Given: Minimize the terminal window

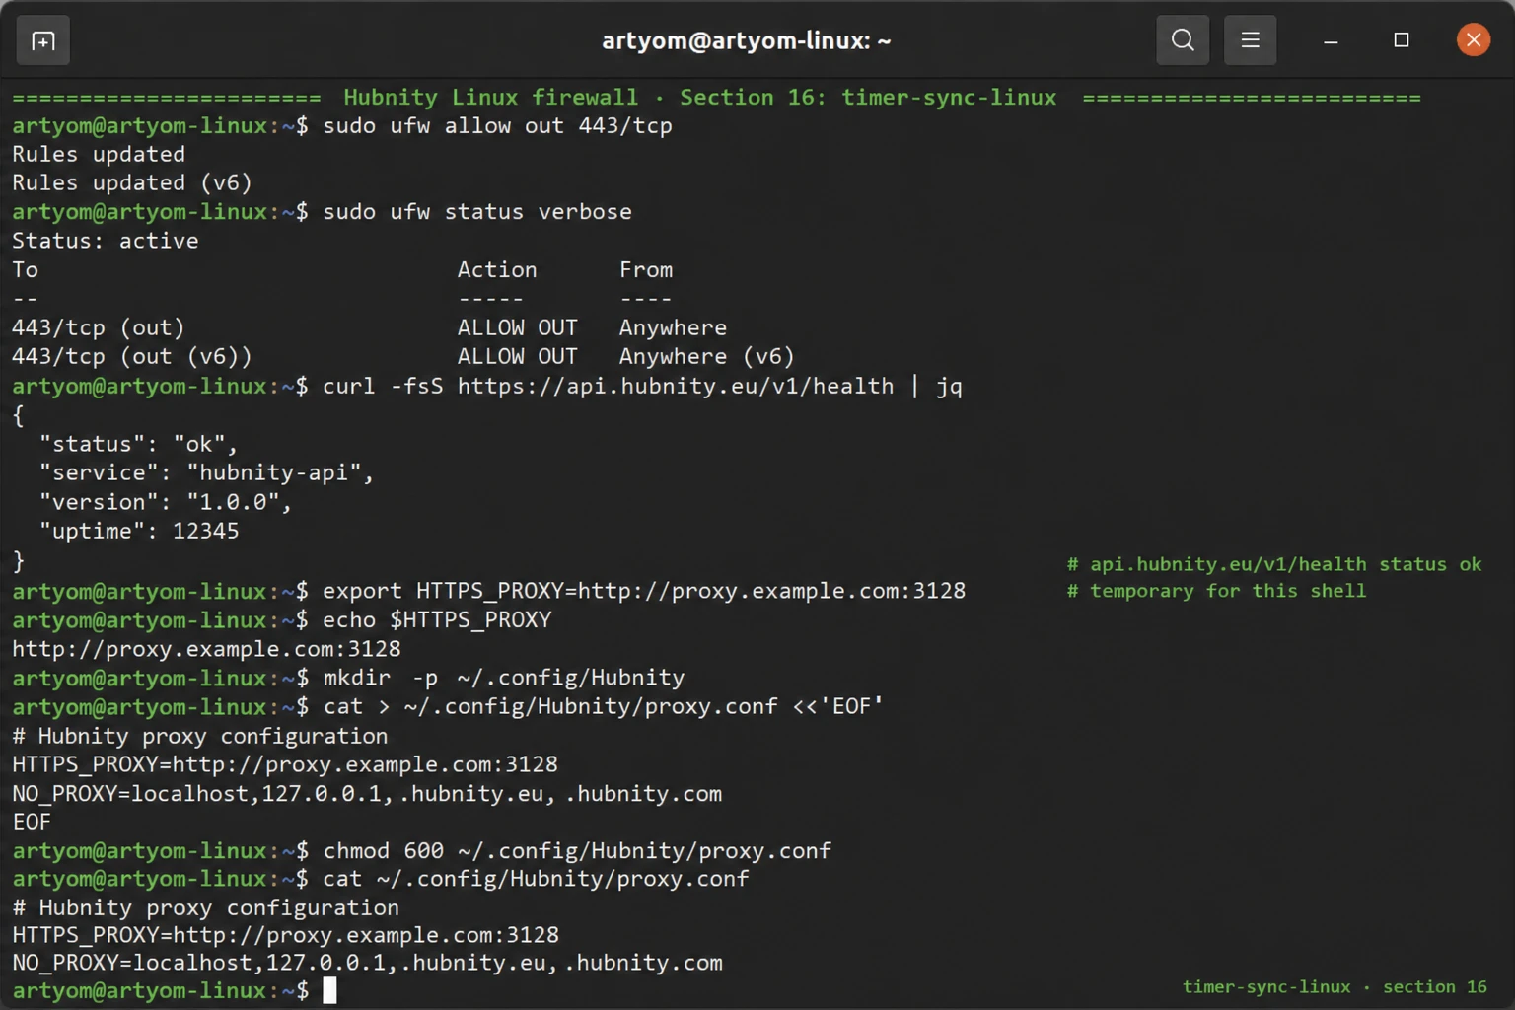Looking at the screenshot, I should click(x=1331, y=40).
